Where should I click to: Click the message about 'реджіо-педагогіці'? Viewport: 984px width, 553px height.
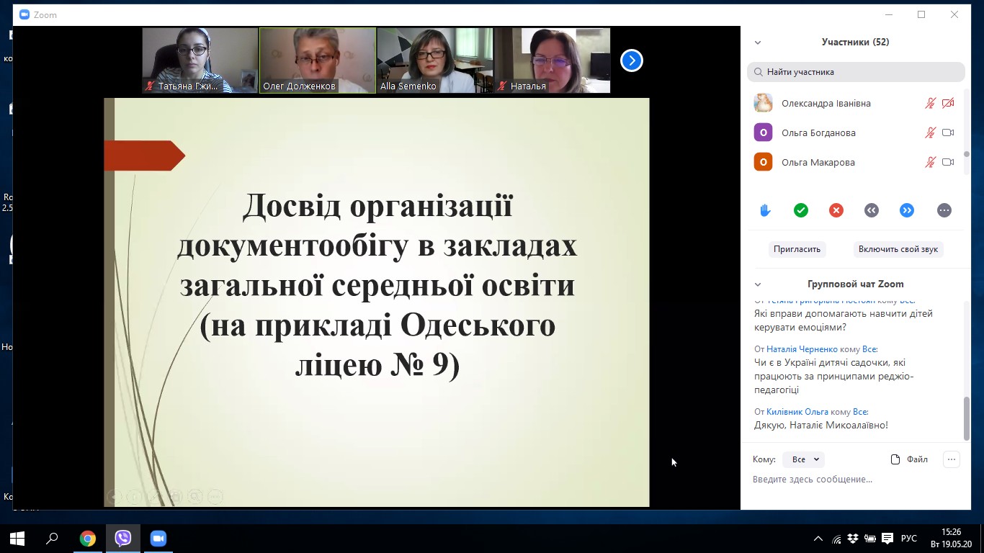pos(833,377)
